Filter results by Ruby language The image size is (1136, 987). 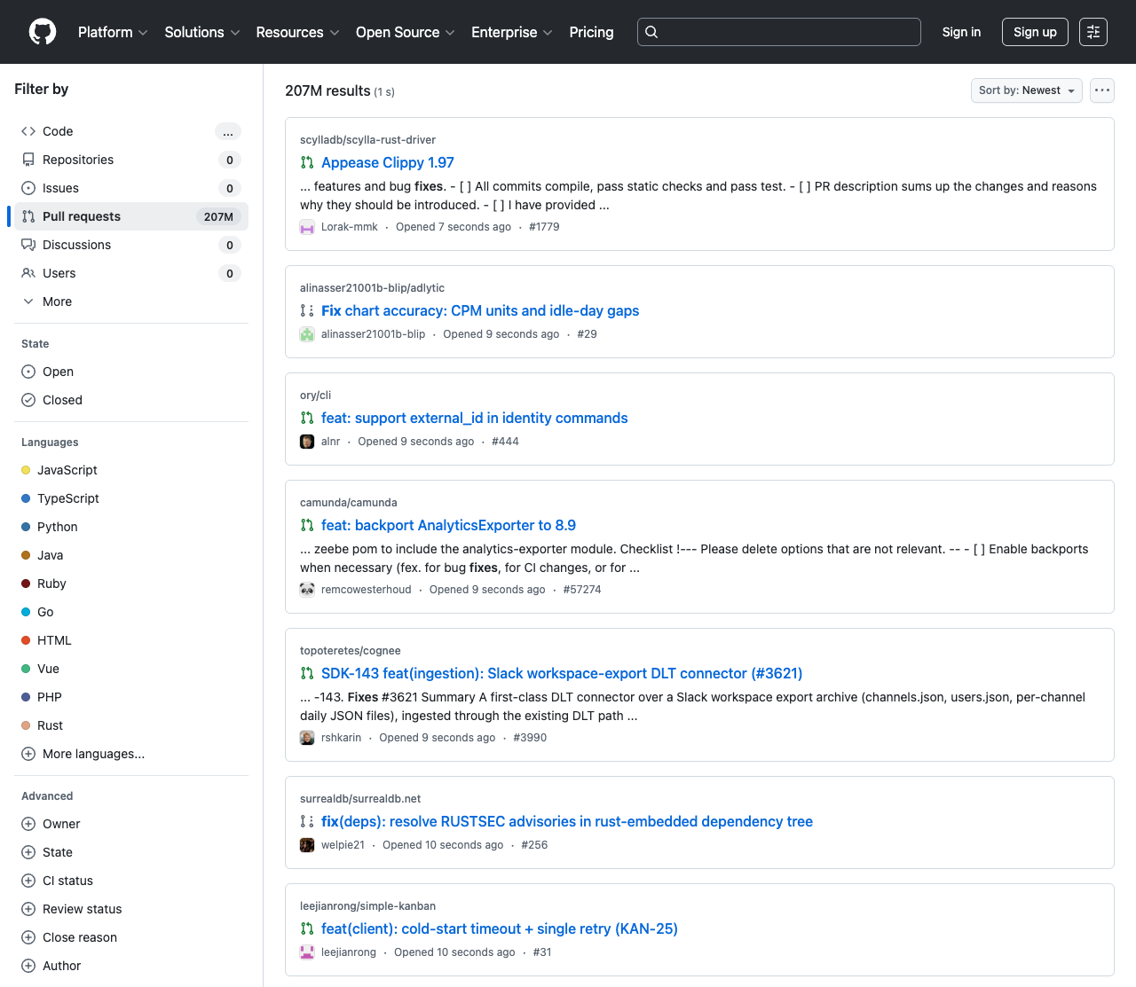click(131, 584)
